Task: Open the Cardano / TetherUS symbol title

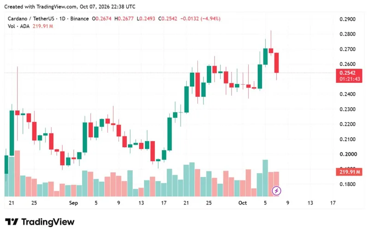Action: (x=31, y=18)
